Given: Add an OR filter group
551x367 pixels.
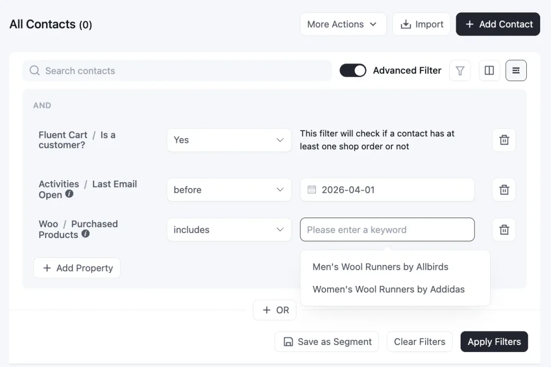Looking at the screenshot, I should [x=275, y=310].
